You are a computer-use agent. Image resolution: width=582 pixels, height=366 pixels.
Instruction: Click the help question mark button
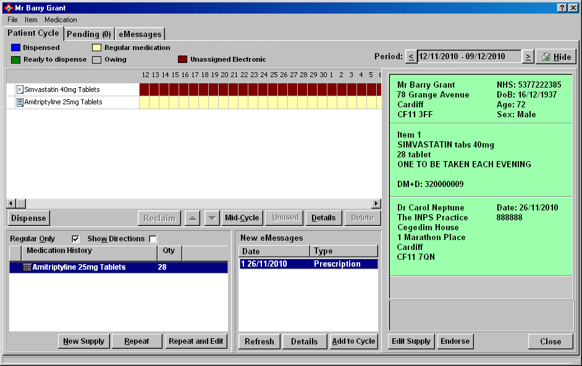562,8
